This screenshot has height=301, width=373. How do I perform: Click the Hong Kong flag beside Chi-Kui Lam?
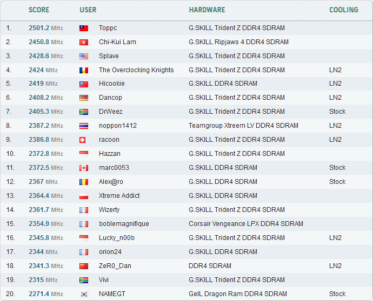(84, 42)
